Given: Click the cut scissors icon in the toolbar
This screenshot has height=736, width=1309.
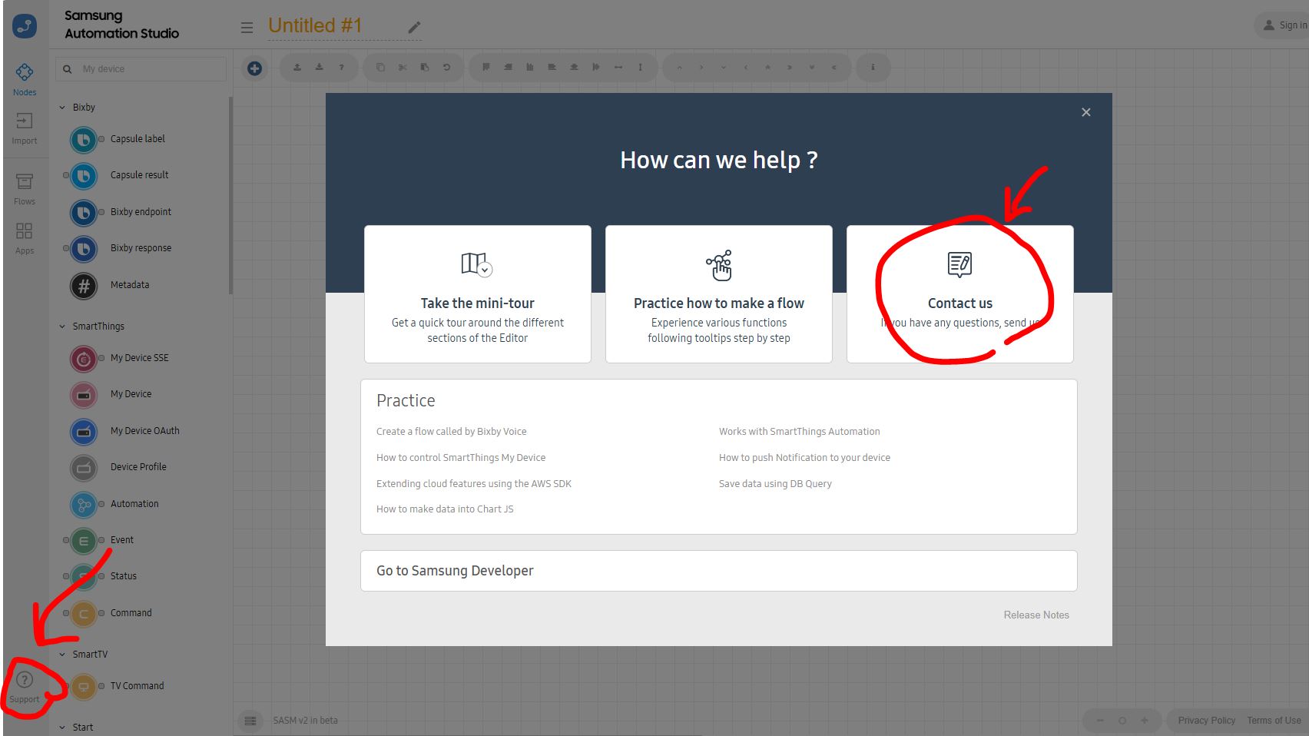Looking at the screenshot, I should tap(403, 68).
